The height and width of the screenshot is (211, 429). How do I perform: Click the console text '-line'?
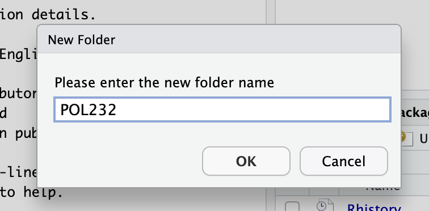19,172
